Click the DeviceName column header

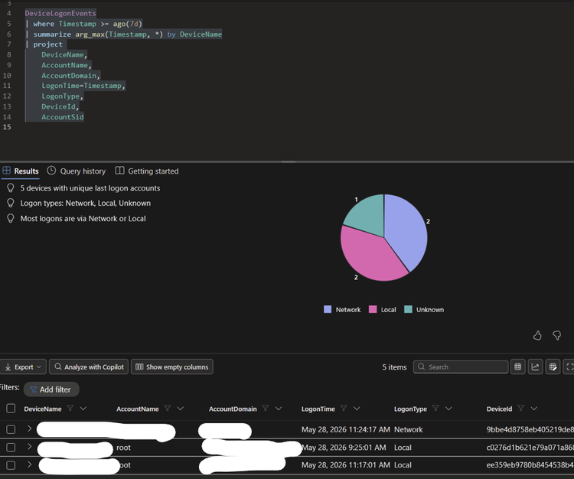(x=42, y=409)
